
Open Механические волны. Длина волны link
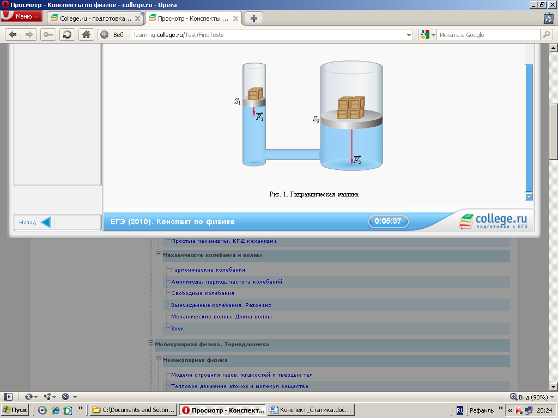coord(221,317)
